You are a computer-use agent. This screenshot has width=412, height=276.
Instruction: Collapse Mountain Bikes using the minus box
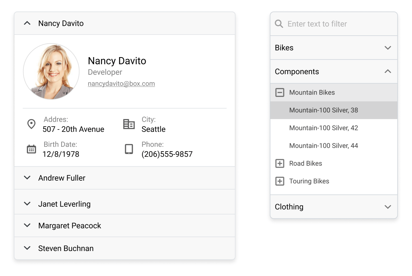[280, 93]
